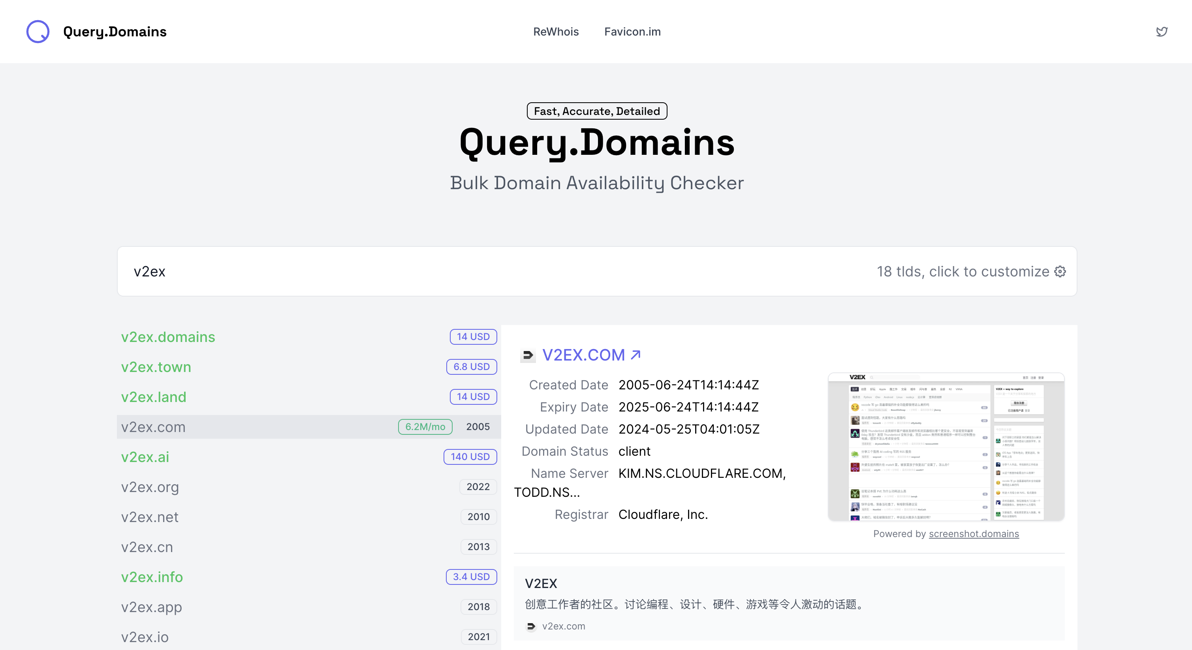This screenshot has width=1192, height=650.
Task: Click the 3.4 USD price badge
Action: point(471,577)
